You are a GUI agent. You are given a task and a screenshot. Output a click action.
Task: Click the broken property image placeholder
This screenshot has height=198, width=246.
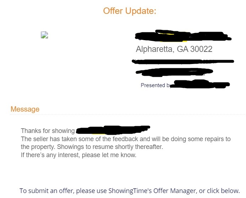coord(44,35)
